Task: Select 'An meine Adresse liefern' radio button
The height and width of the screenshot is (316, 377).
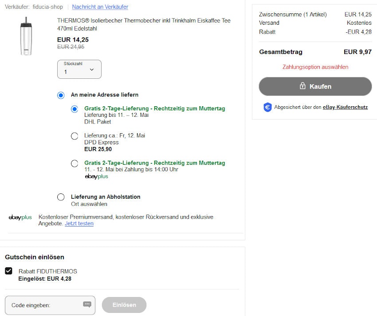Action: [61, 95]
